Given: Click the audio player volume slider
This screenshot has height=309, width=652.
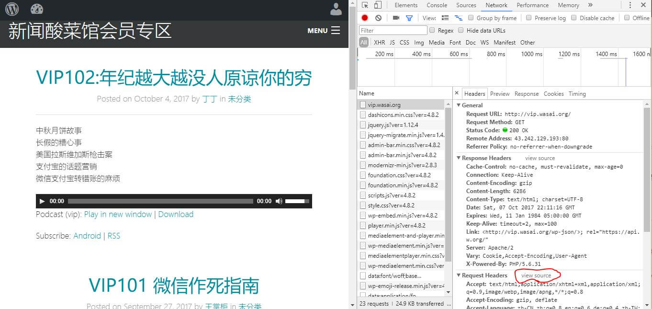Looking at the screenshot, I should (x=297, y=201).
